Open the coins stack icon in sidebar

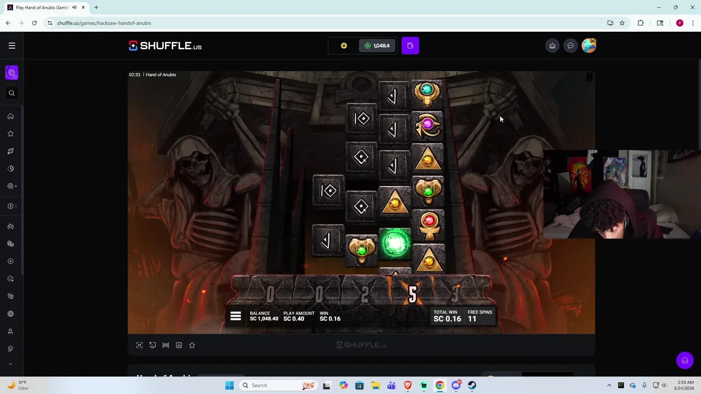[10, 244]
